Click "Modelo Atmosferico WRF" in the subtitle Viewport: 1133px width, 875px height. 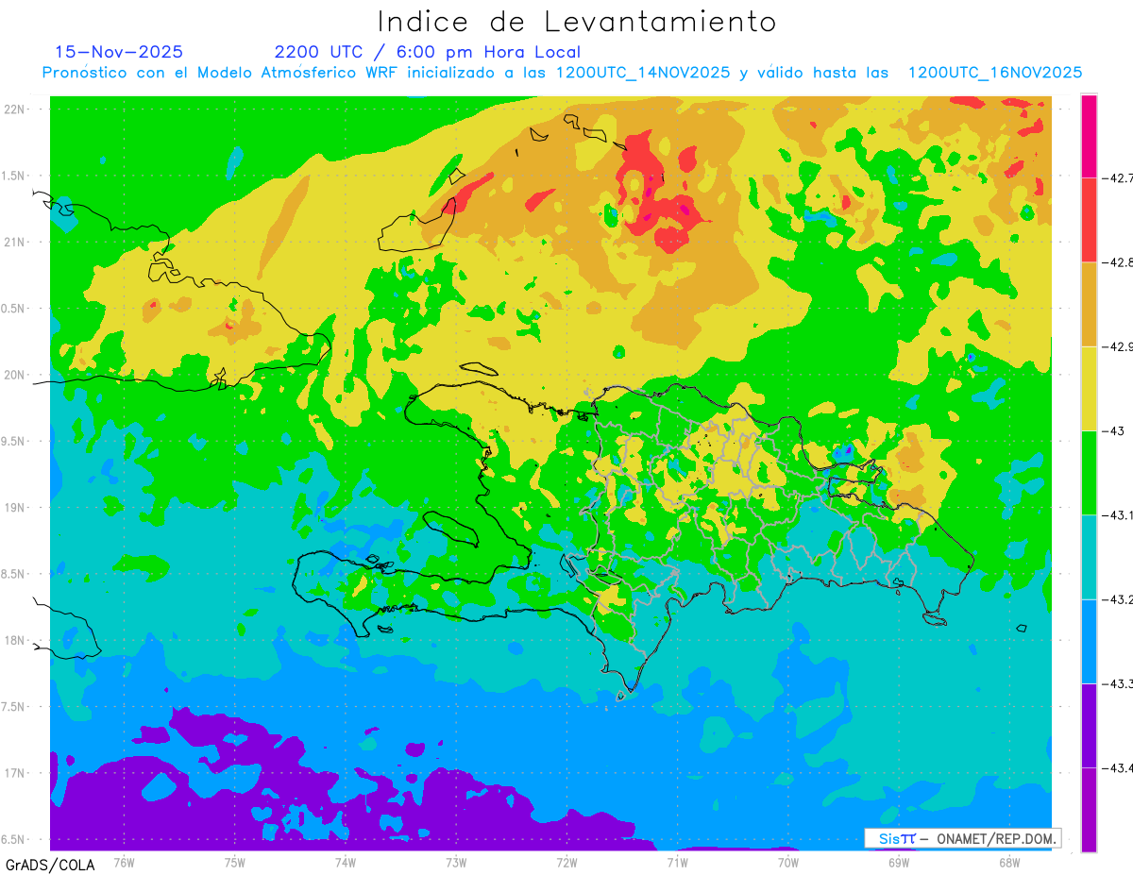(x=296, y=73)
